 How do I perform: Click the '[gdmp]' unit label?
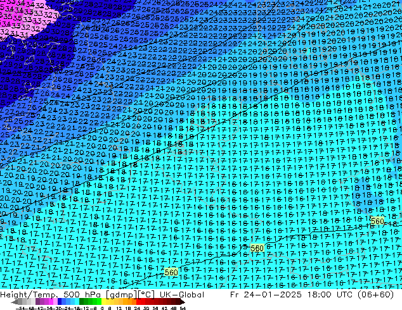pyautogui.click(x=122, y=295)
